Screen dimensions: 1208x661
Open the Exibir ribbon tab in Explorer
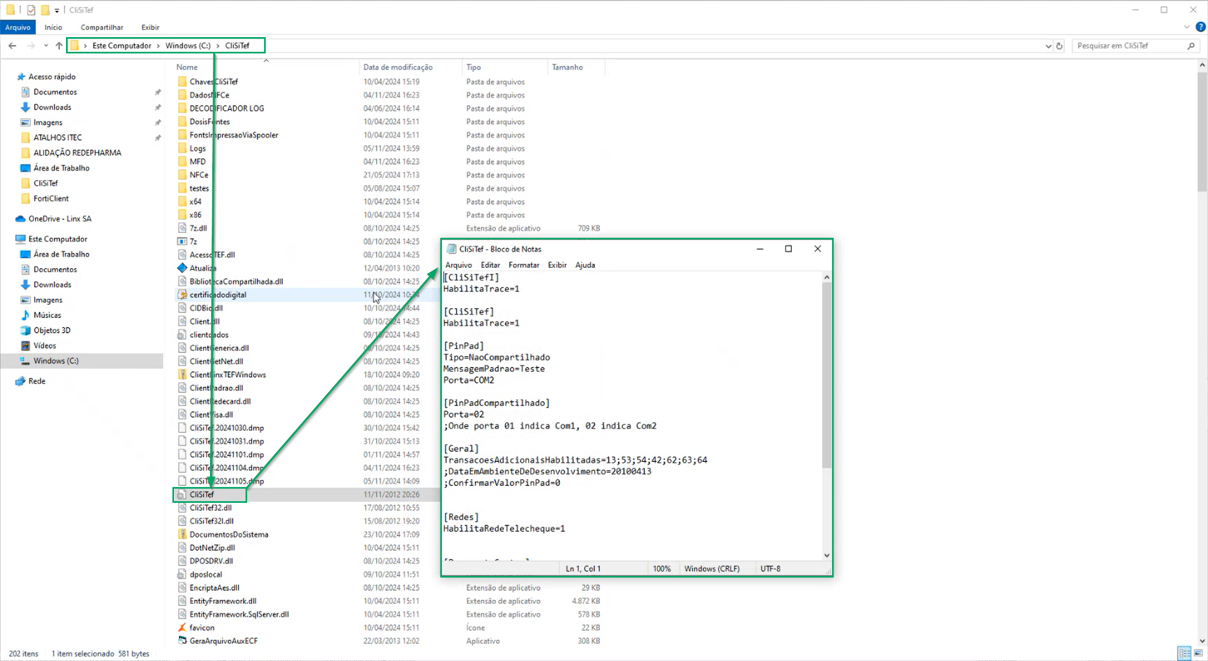pos(150,27)
